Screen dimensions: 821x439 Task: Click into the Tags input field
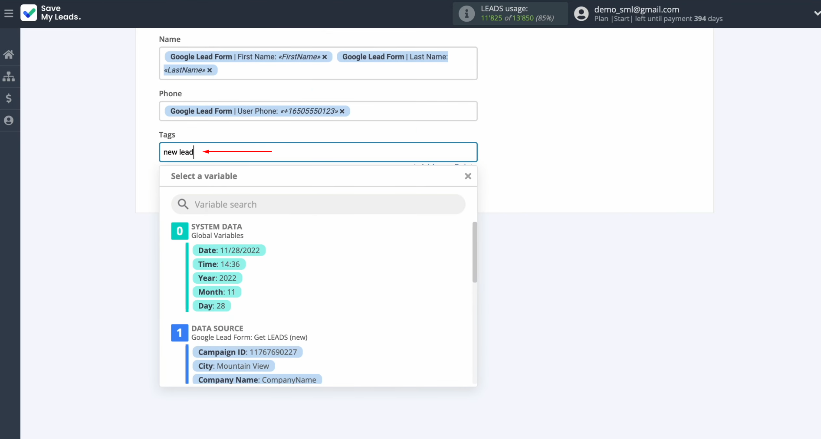[x=318, y=152]
